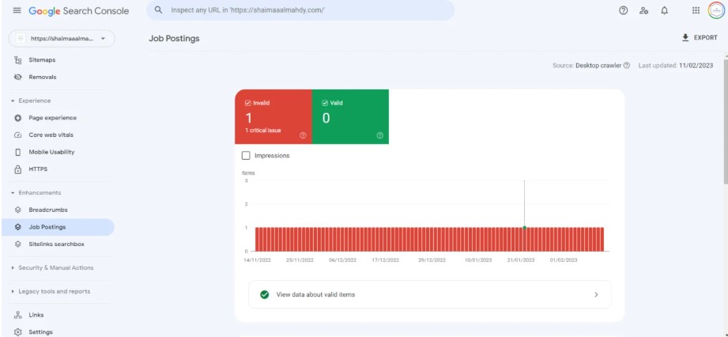728x337 pixels.
Task: Go to Sitelinks searchbox report
Action: pyautogui.click(x=56, y=244)
